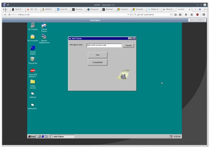Click the Windows Start button
The width and height of the screenshot is (210, 149).
[32, 136]
